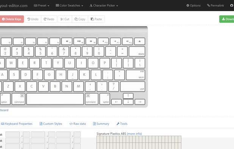234x149 pixels.
Task: Select the delete key on keyboard
Action: (x=137, y=51)
